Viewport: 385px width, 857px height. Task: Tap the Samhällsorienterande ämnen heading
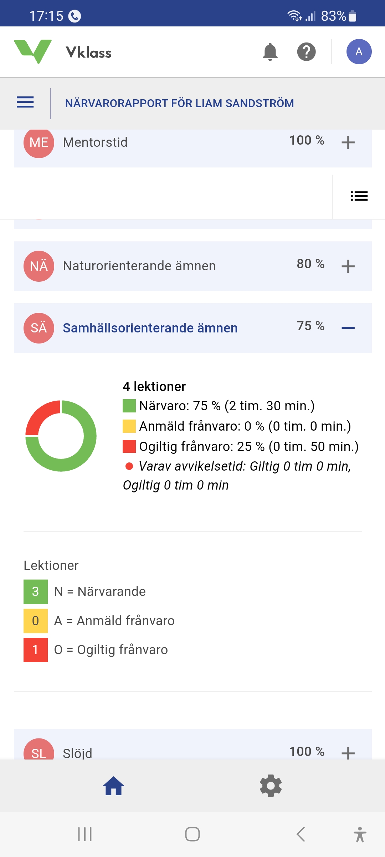click(x=150, y=328)
